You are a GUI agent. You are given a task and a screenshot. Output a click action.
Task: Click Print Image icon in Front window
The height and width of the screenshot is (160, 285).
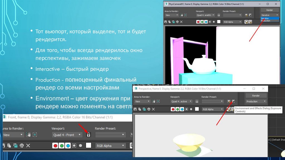click(x=22, y=146)
